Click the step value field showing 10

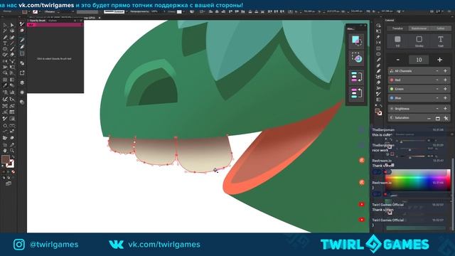pyautogui.click(x=419, y=60)
